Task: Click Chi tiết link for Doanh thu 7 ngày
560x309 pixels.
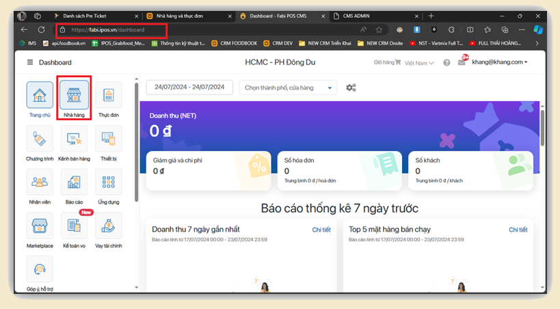Action: [321, 230]
